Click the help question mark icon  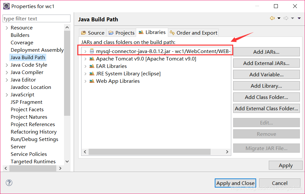9,183
